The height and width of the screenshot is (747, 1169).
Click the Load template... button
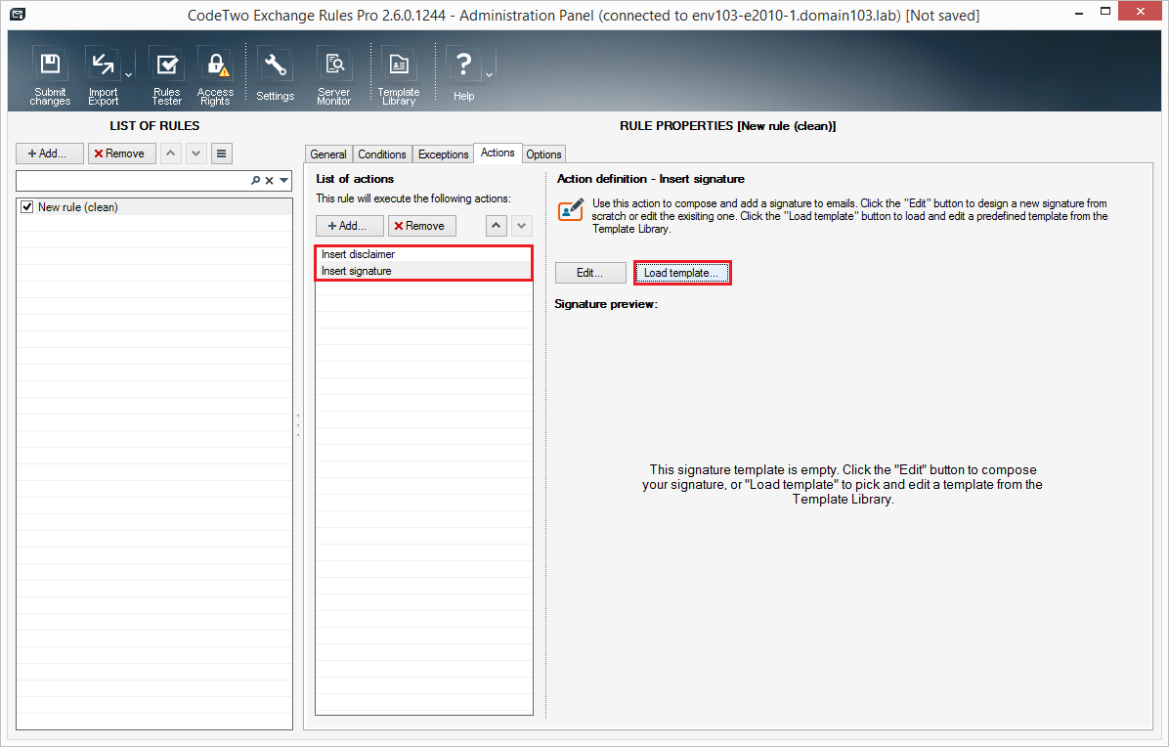click(681, 273)
